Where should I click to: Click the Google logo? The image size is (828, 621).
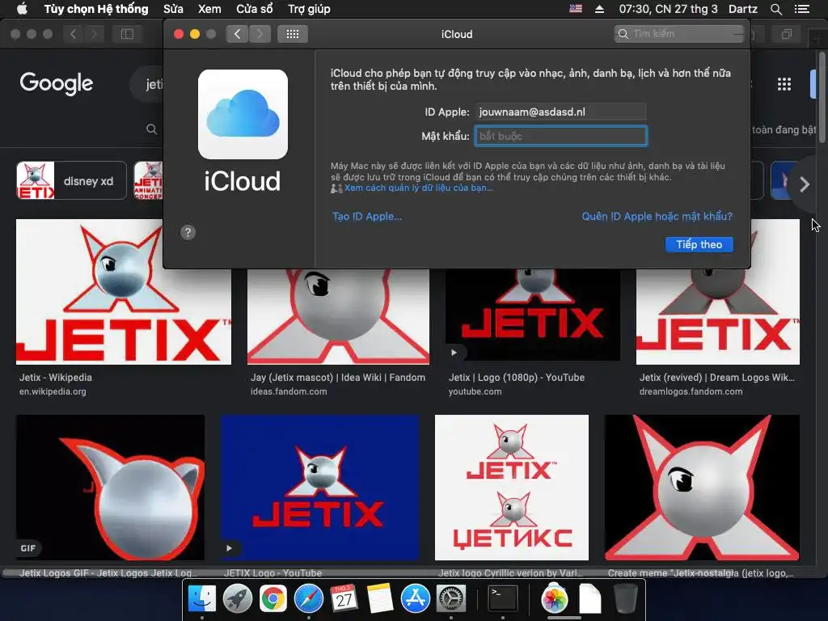click(57, 83)
